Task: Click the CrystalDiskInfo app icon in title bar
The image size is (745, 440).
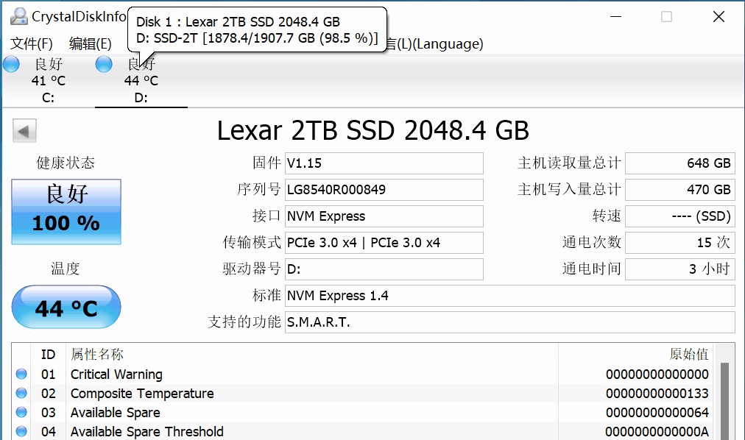Action: pyautogui.click(x=19, y=17)
